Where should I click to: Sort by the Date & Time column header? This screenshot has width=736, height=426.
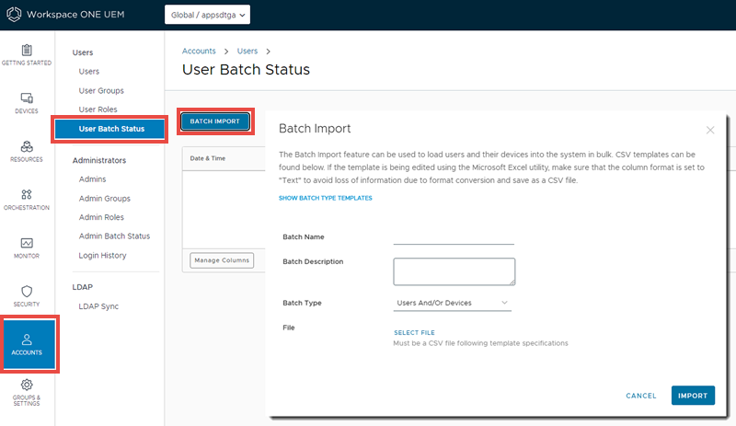pos(208,158)
